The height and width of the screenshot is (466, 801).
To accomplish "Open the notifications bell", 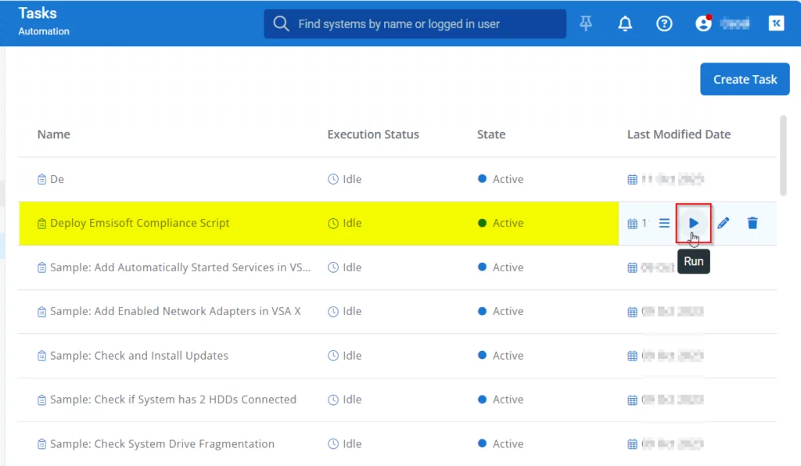I will click(625, 24).
